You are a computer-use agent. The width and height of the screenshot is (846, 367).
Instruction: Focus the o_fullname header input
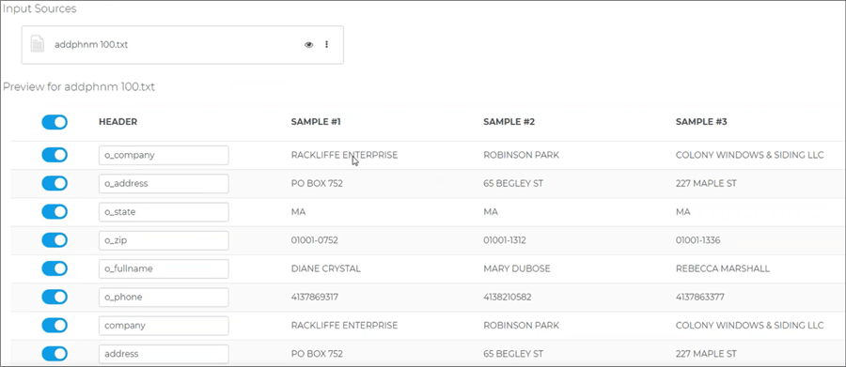pos(164,268)
